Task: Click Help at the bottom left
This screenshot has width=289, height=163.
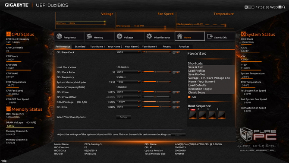Action: pos(3,161)
